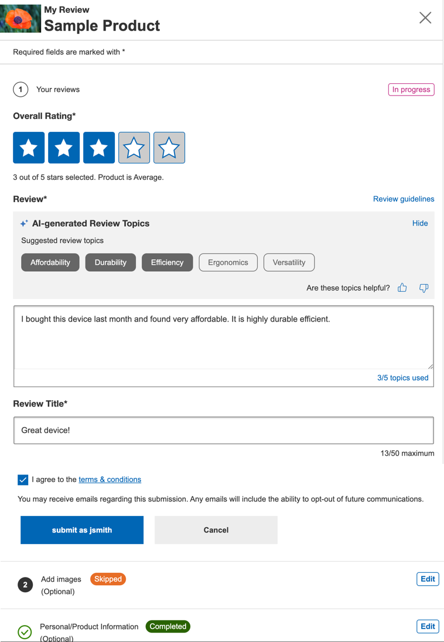Screen dimensions: 444x642
Task: Open the terms & conditions link
Action: pos(110,479)
